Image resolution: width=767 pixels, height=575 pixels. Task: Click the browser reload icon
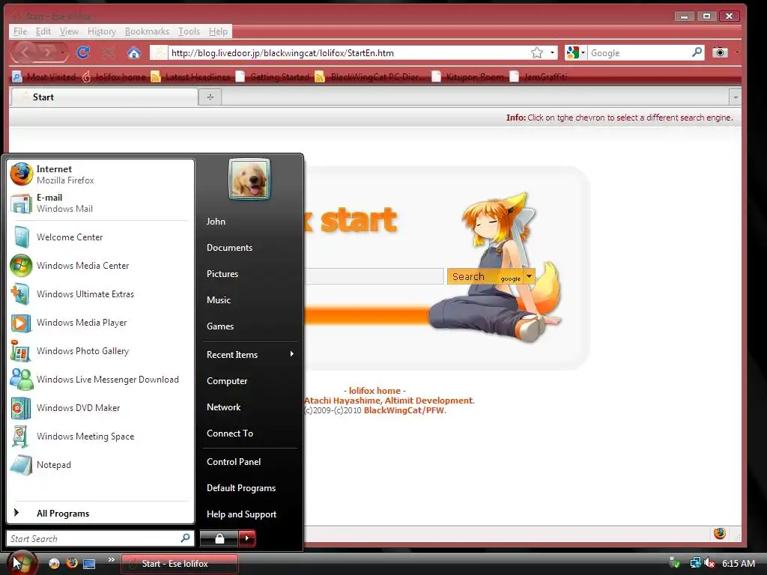click(x=83, y=52)
